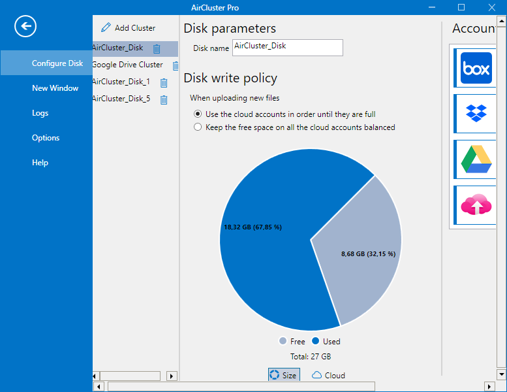
Task: Click the Add Cluster button
Action: pos(129,28)
